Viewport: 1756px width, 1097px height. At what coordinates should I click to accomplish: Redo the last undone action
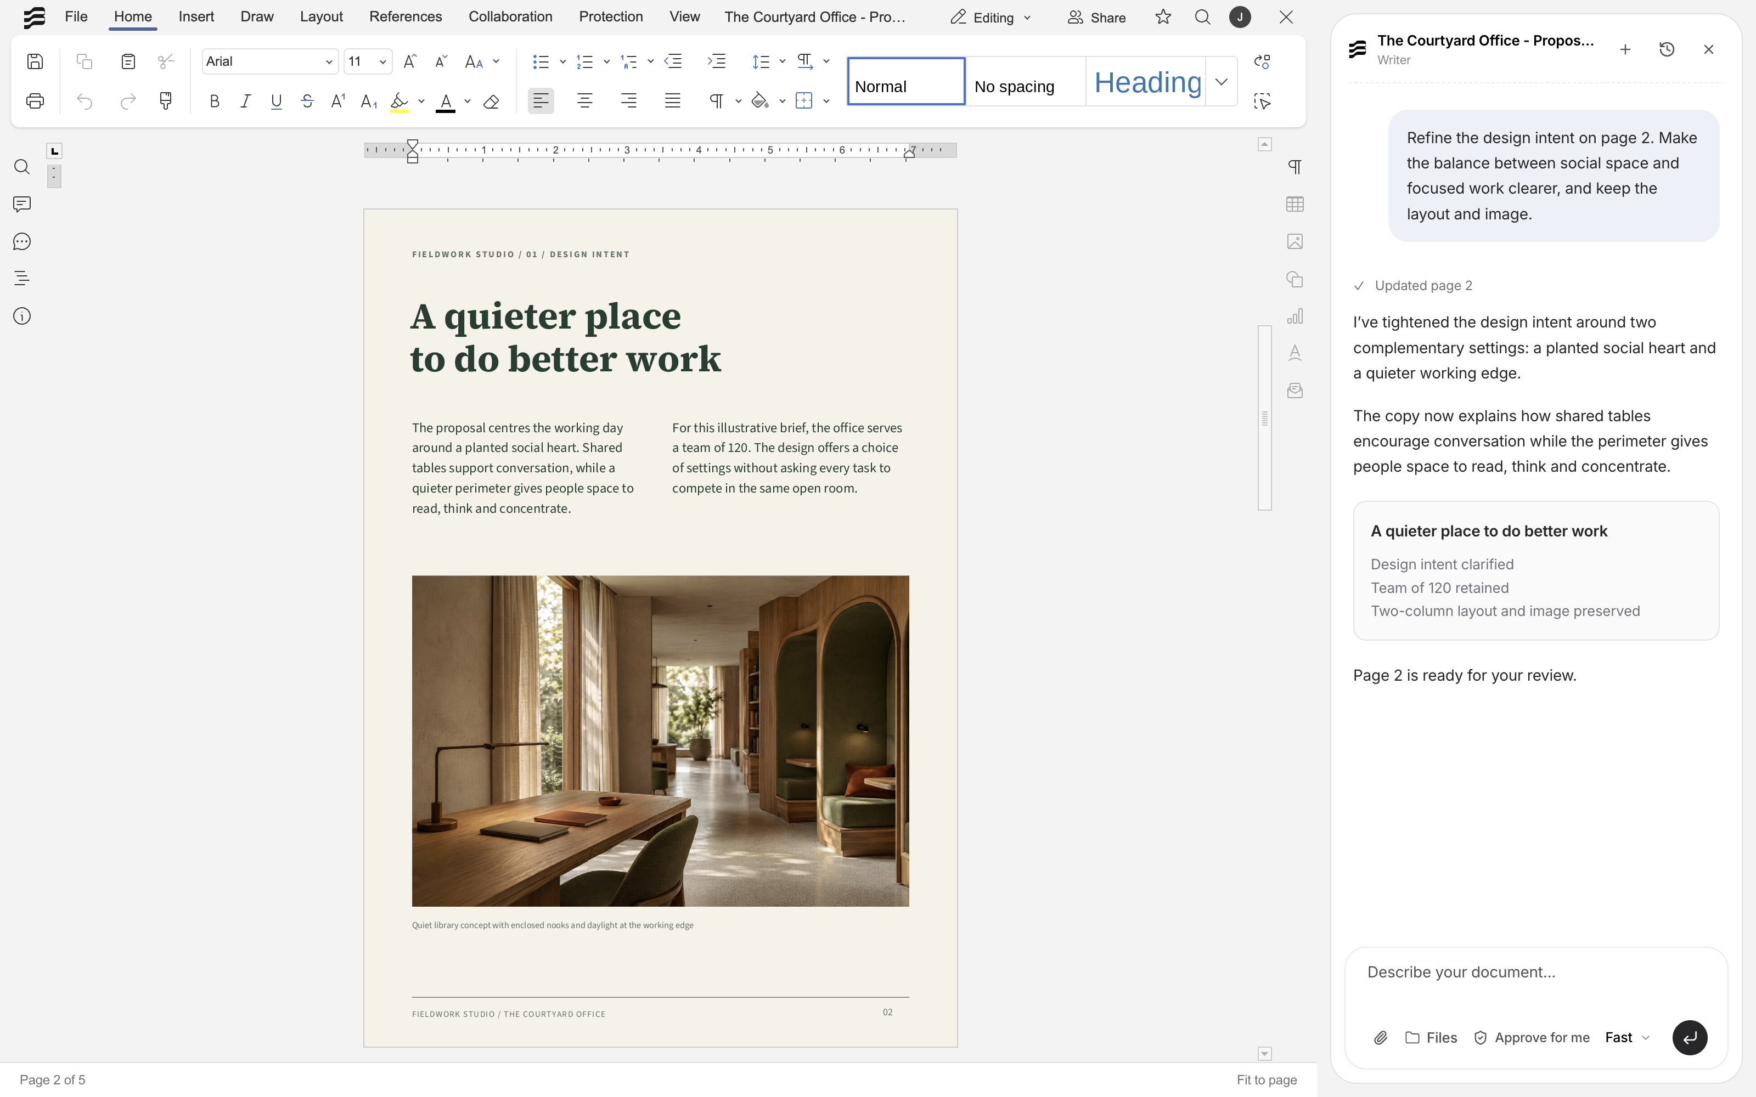tap(128, 101)
